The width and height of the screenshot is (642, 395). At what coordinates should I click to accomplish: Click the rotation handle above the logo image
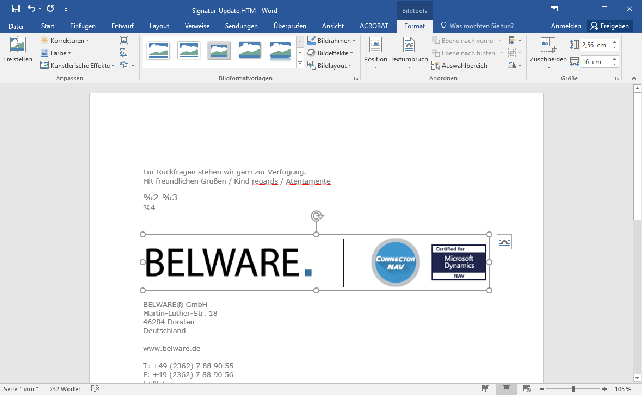[317, 216]
